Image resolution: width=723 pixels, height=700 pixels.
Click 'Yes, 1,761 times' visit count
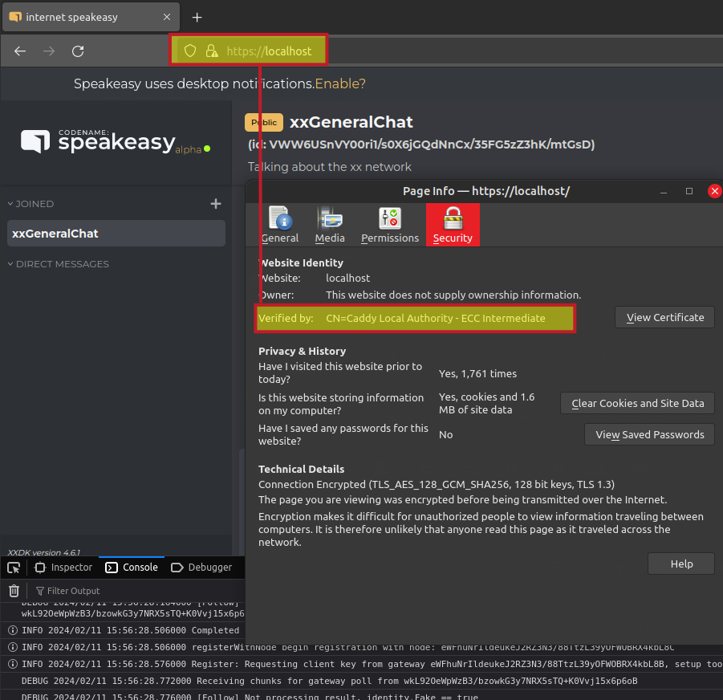click(x=477, y=373)
